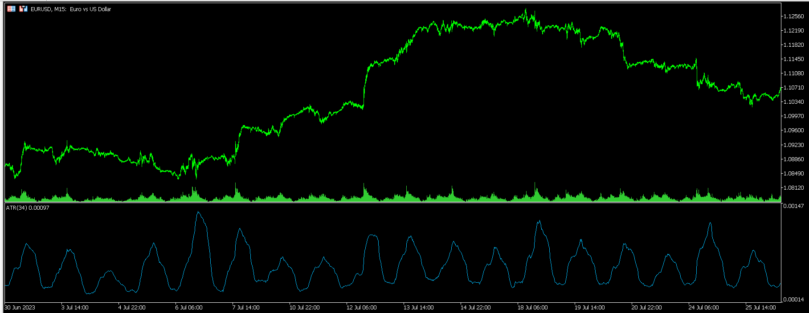Click the 20 Jul 22:00 time label
This screenshot has width=809, height=313.
coord(646,308)
